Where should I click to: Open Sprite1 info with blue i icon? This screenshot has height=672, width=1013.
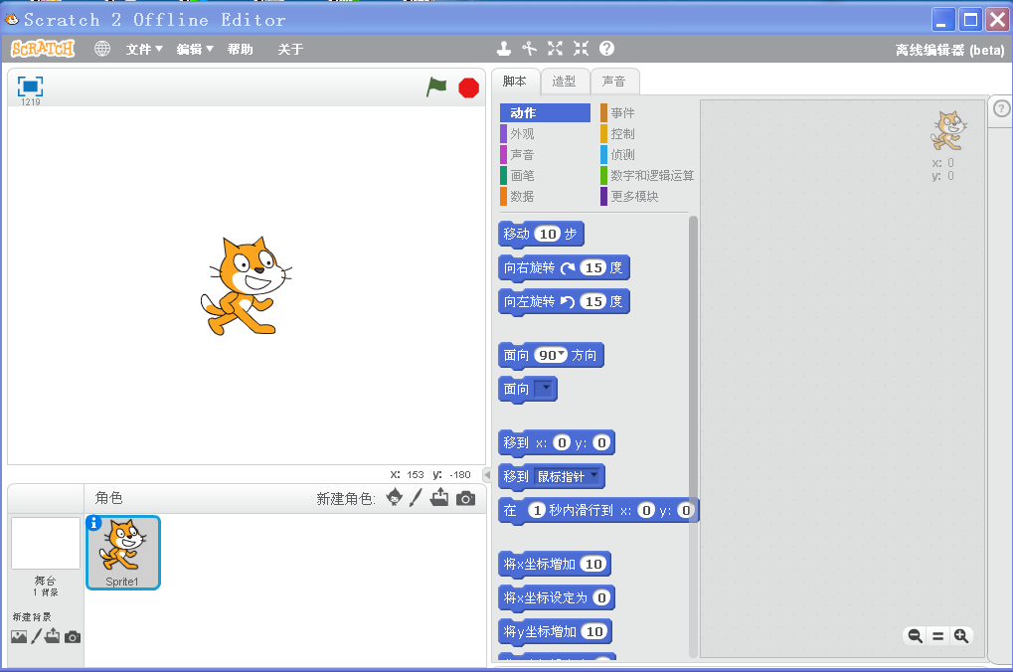[x=93, y=523]
